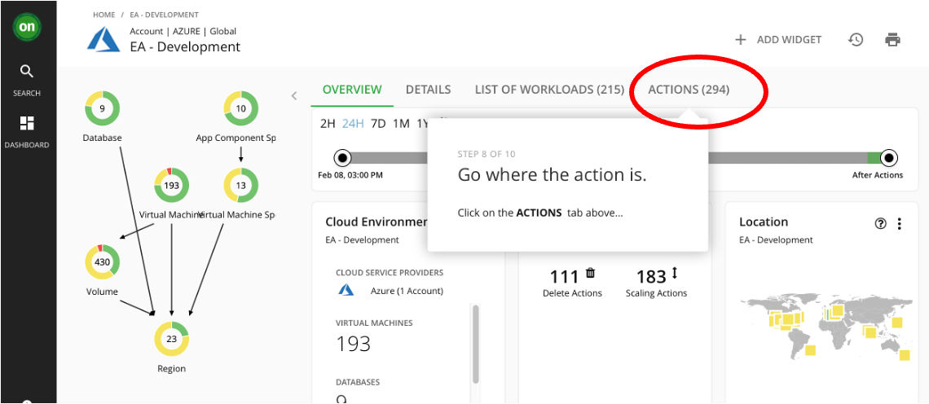The image size is (929, 404).
Task: Select the 2H time range
Action: click(328, 124)
